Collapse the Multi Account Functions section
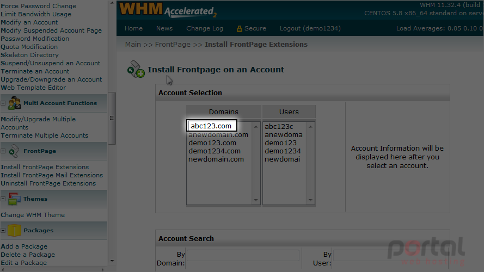This screenshot has height=272, width=484. coord(3,103)
